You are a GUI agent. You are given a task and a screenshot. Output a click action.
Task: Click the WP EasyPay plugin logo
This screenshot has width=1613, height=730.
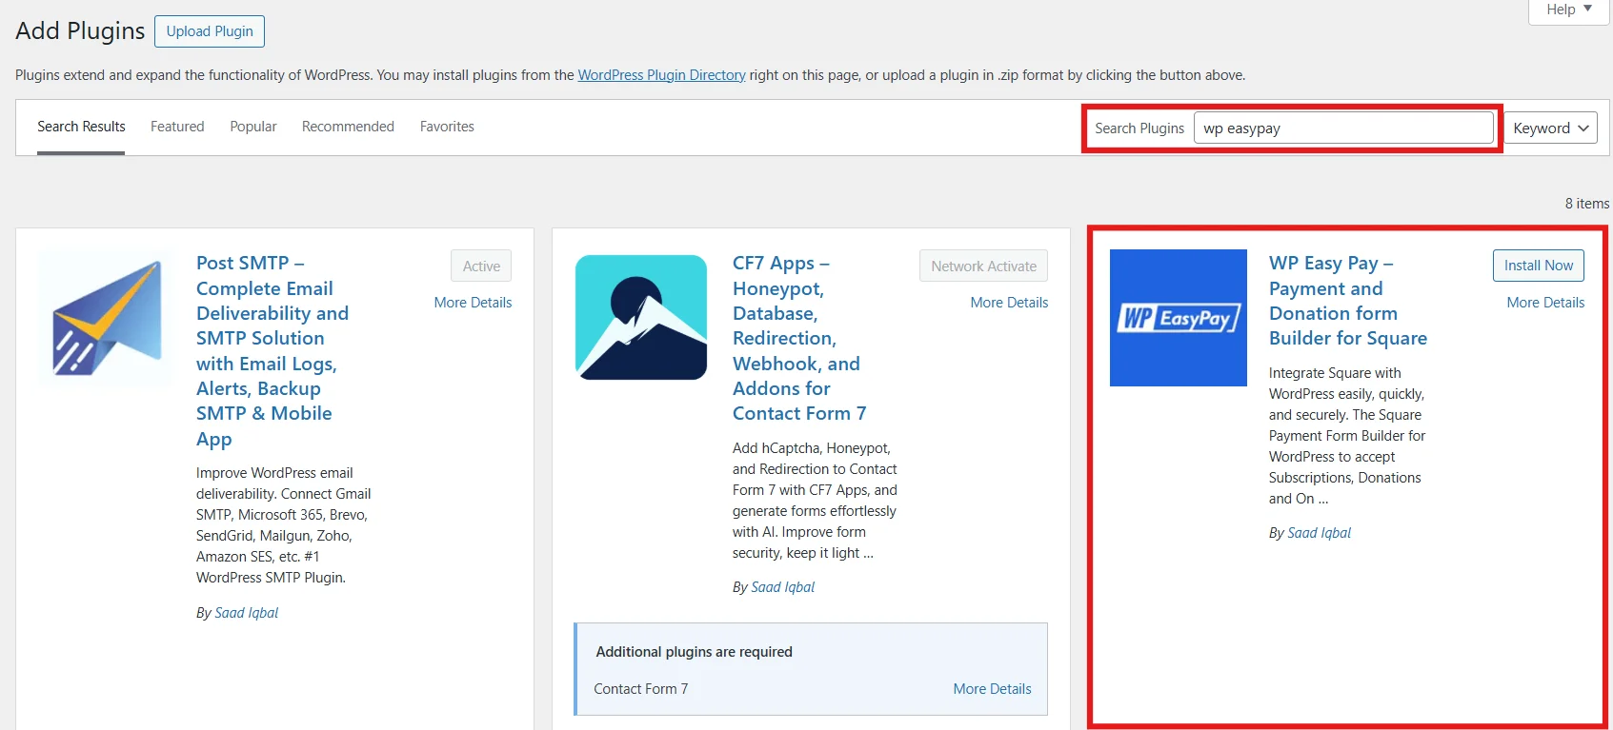tap(1179, 318)
